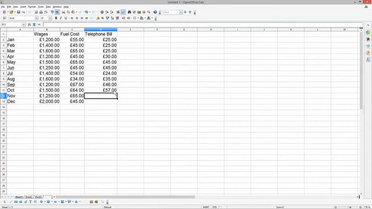Select the Ellipse drawing tool
This screenshot has height=209, width=372.
point(21,202)
